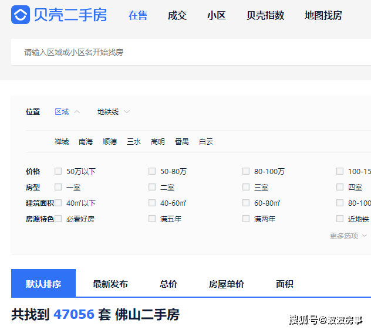Check the 100-15 price range box

point(340,171)
